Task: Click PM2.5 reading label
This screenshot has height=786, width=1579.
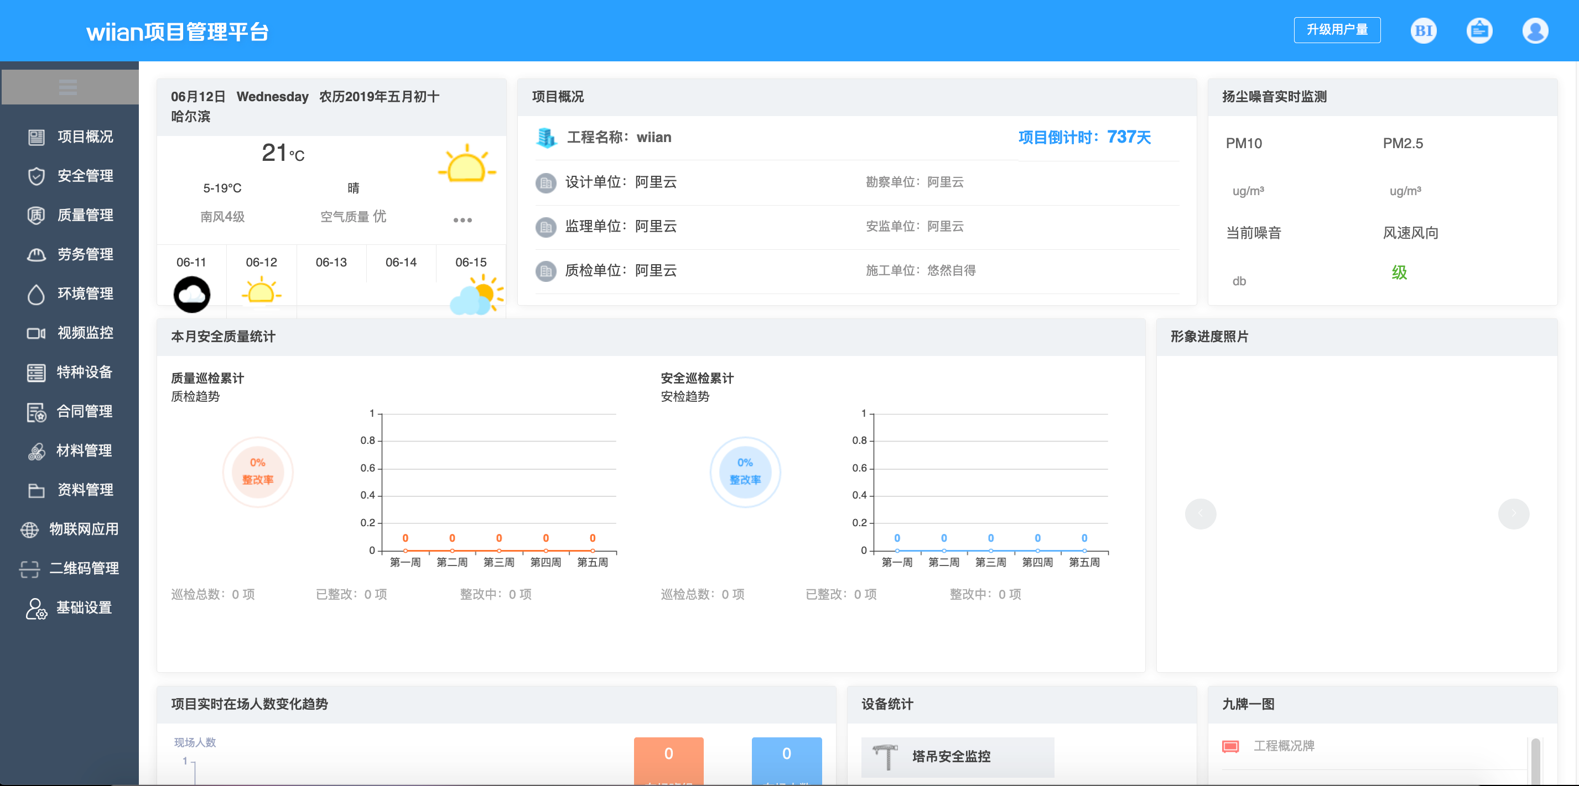Action: point(1403,143)
